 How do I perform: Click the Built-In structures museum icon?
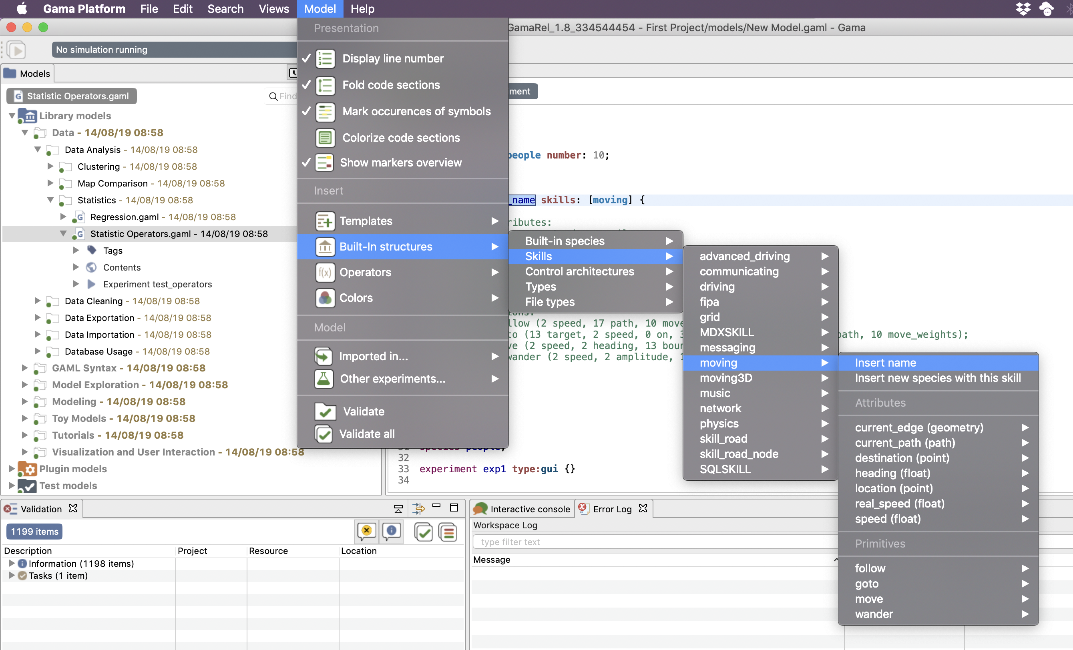coord(325,247)
